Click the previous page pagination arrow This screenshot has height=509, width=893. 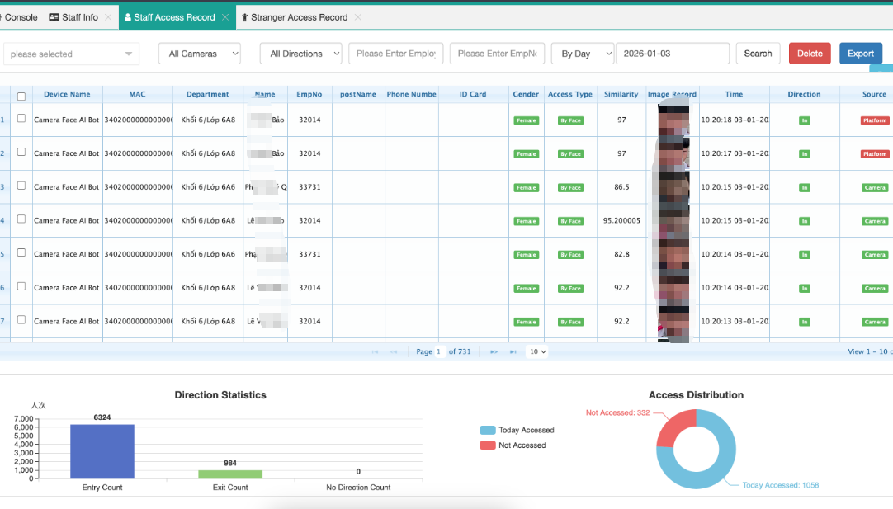[x=394, y=351]
